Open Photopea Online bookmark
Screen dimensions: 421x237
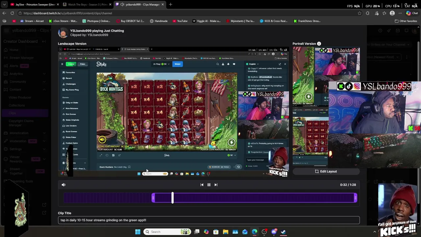tap(96, 21)
